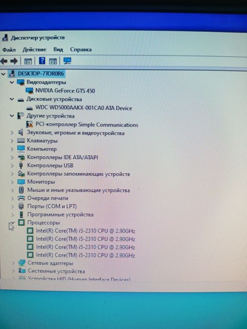The height and width of the screenshot is (329, 247).
Task: Expand the Мониторы category chevron
Action: click(12, 182)
